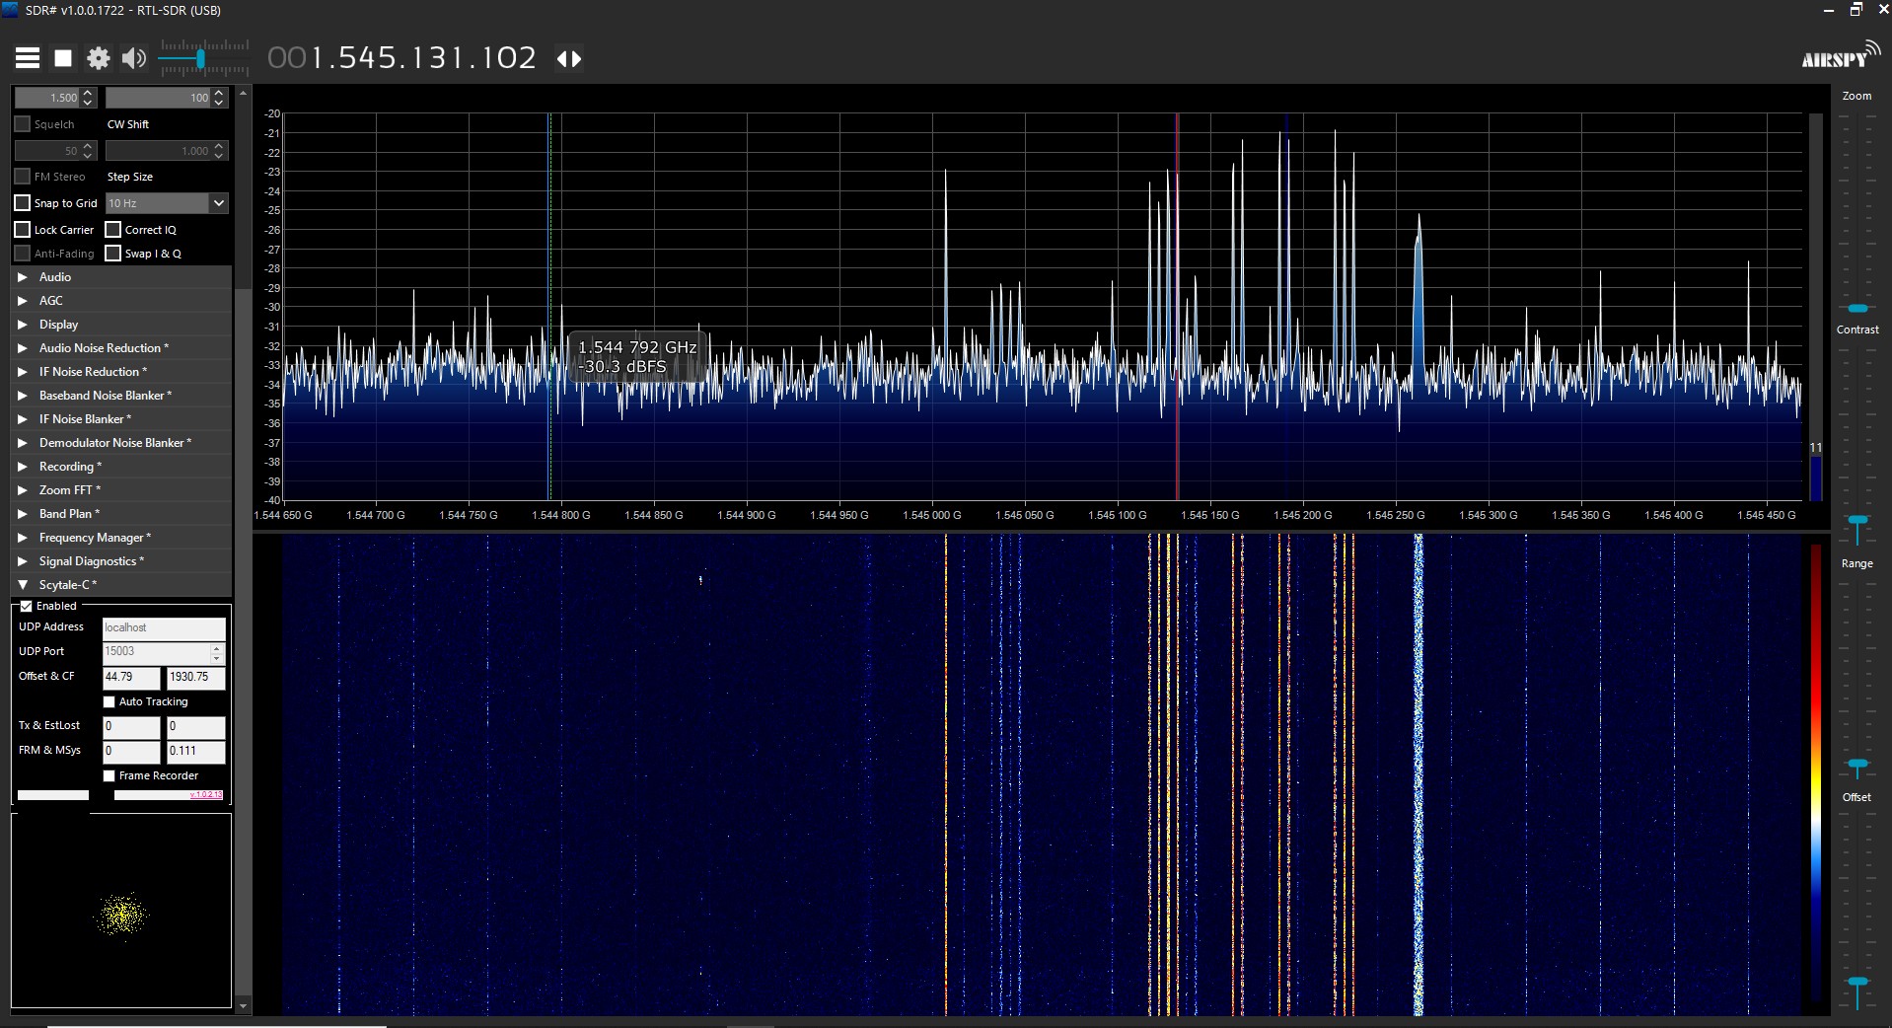Open the hamburger menu
The width and height of the screenshot is (1892, 1028).
27,57
